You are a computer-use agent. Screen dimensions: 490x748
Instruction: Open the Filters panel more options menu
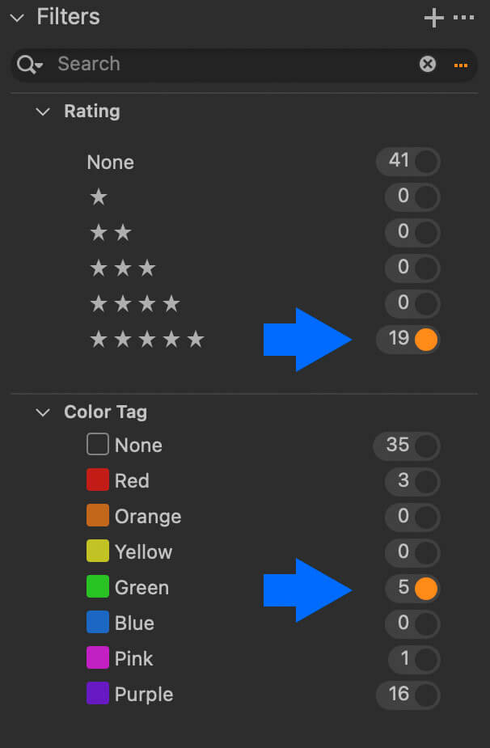tap(463, 18)
